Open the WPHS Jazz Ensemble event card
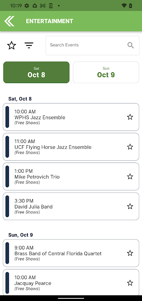142x301 pixels. point(71,117)
